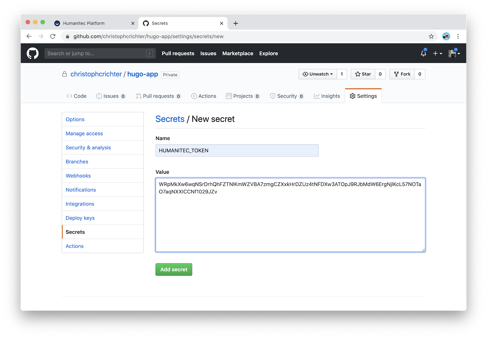Click the Secrets breadcrumb link
Screen dimensions: 487x338
click(x=170, y=119)
